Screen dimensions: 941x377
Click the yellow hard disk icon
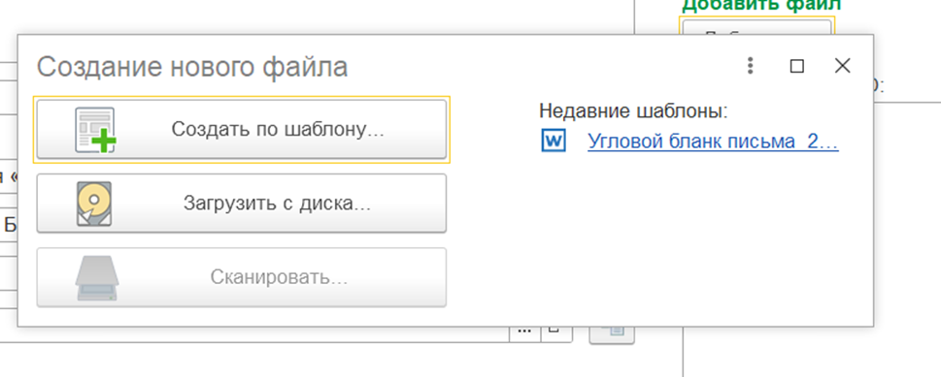click(x=94, y=204)
